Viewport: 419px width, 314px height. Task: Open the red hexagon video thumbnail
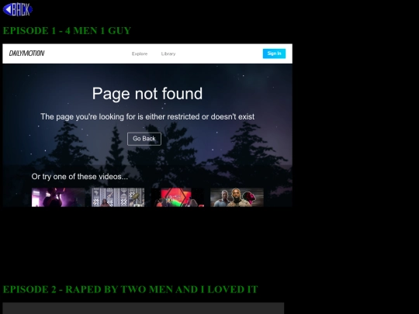[x=178, y=198]
